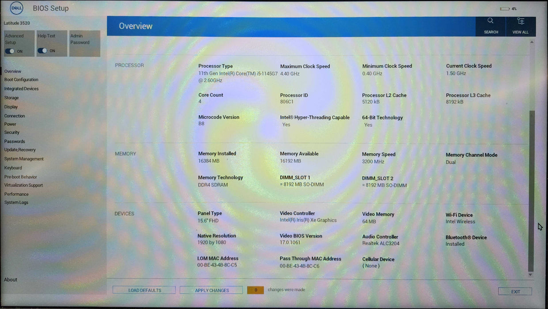
Task: Click the orange changes counter box
Action: tap(255, 290)
